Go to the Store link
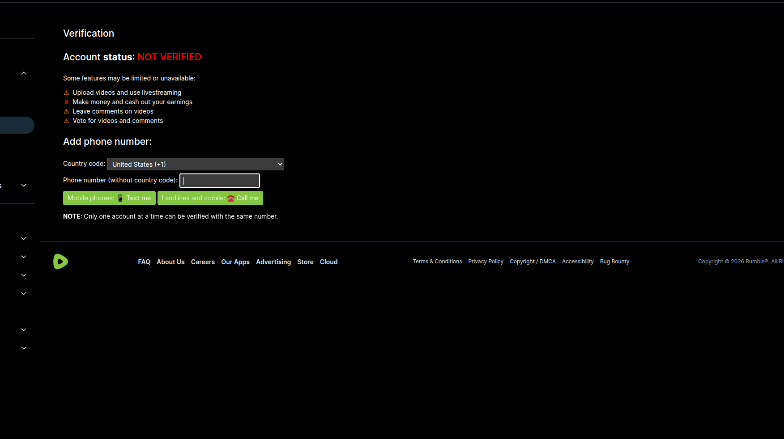784x439 pixels. tap(305, 262)
